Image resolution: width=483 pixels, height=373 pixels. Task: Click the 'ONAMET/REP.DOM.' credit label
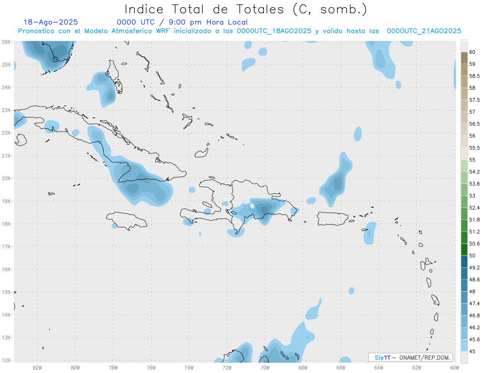tap(424, 357)
